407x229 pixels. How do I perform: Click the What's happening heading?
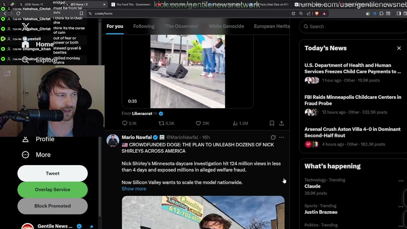point(333,166)
